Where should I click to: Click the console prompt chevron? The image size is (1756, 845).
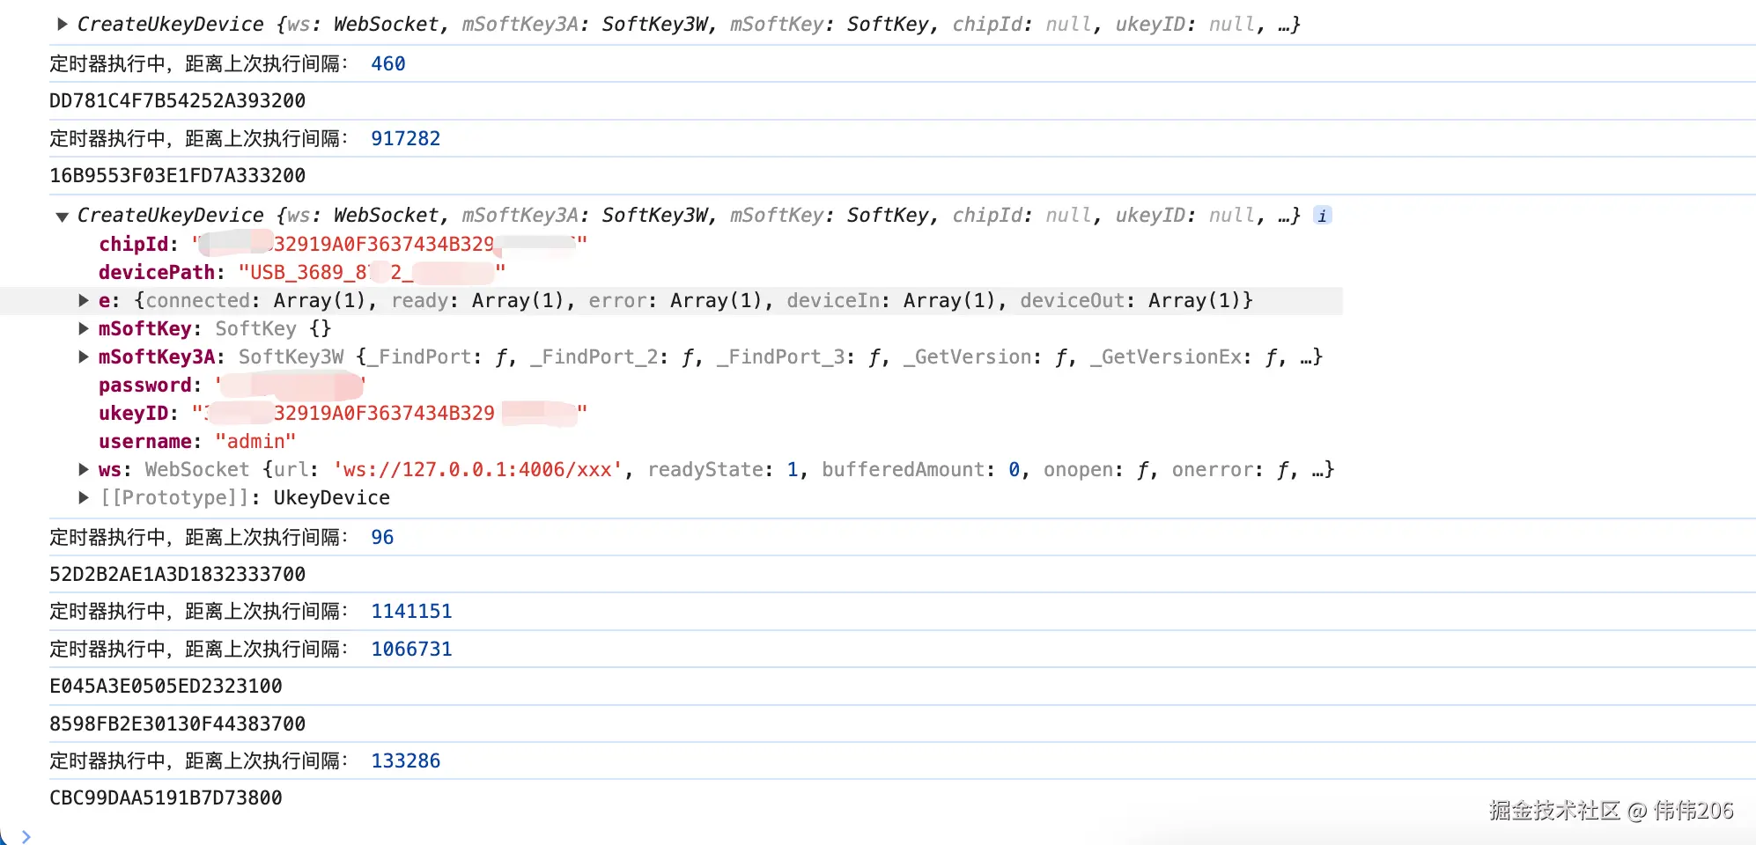pyautogui.click(x=26, y=836)
